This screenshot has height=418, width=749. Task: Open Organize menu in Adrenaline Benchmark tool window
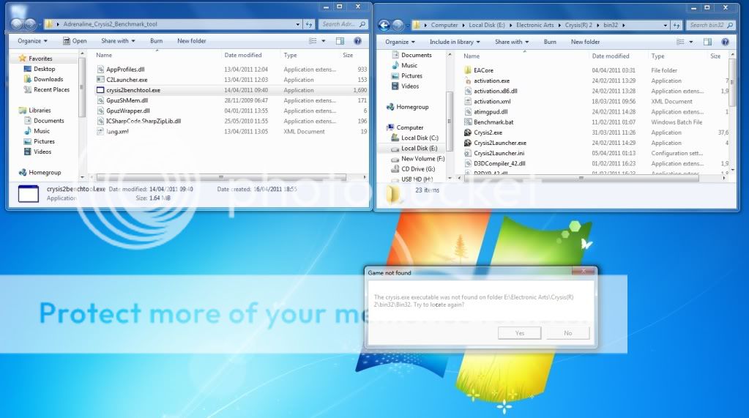32,41
